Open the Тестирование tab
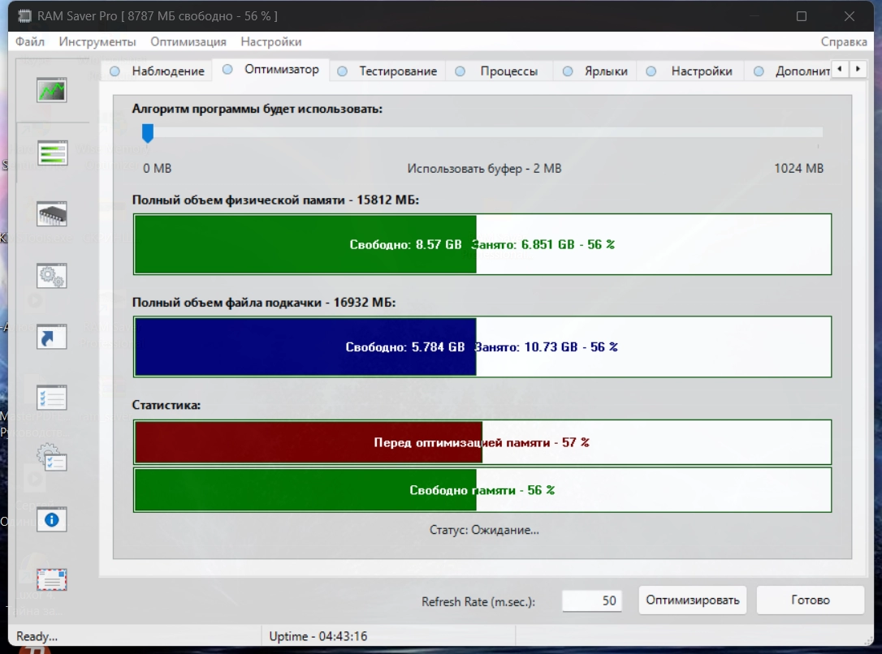 point(387,71)
